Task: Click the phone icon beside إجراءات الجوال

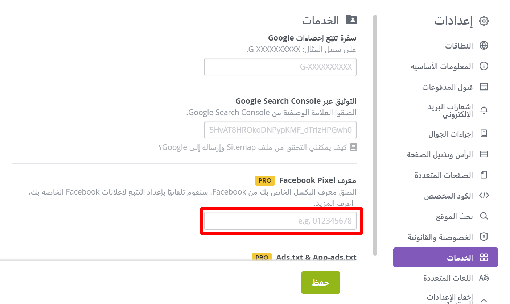Action: click(x=484, y=134)
